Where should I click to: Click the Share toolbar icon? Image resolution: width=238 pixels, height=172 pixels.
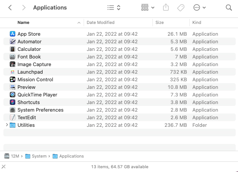[x=166, y=8]
